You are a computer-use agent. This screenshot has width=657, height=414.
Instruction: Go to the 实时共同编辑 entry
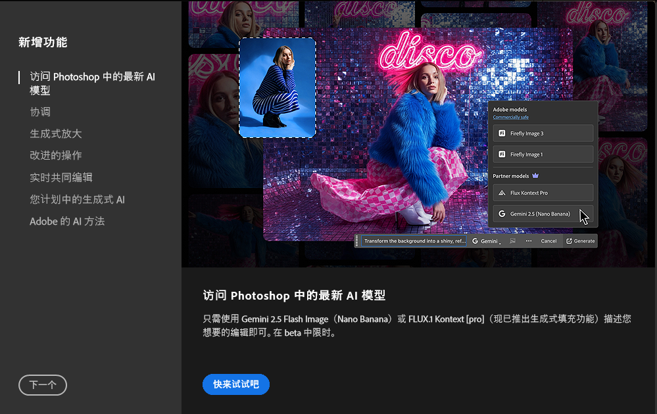[x=61, y=177]
